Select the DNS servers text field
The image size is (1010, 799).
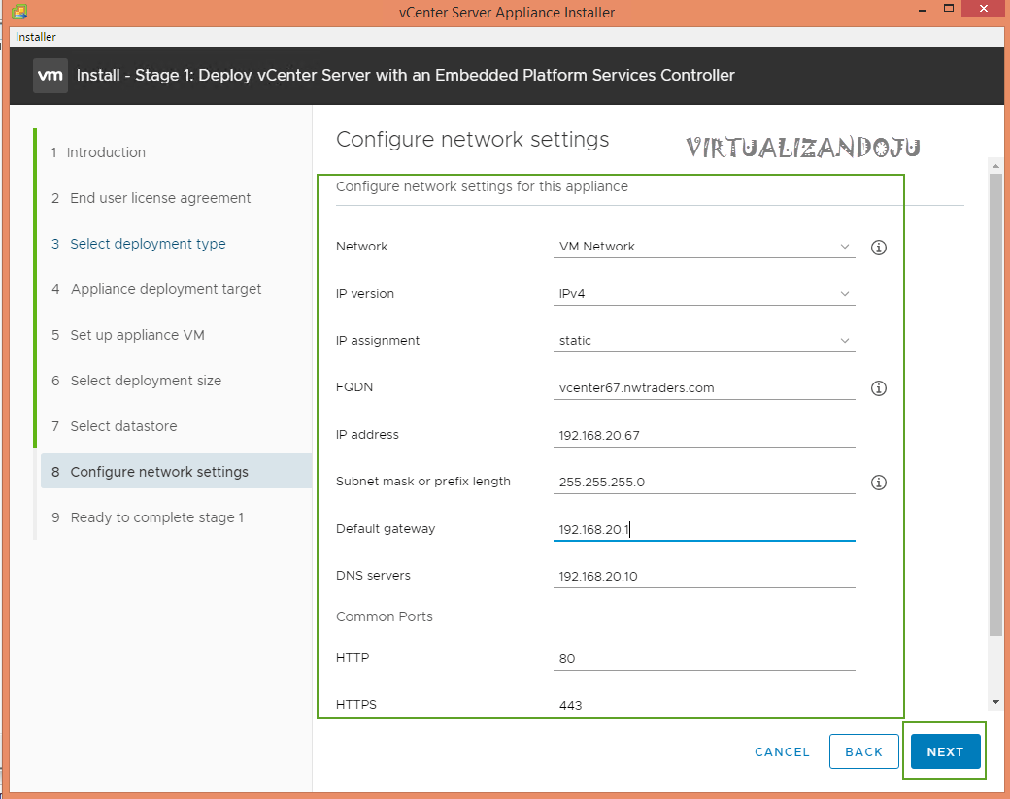[x=704, y=577]
